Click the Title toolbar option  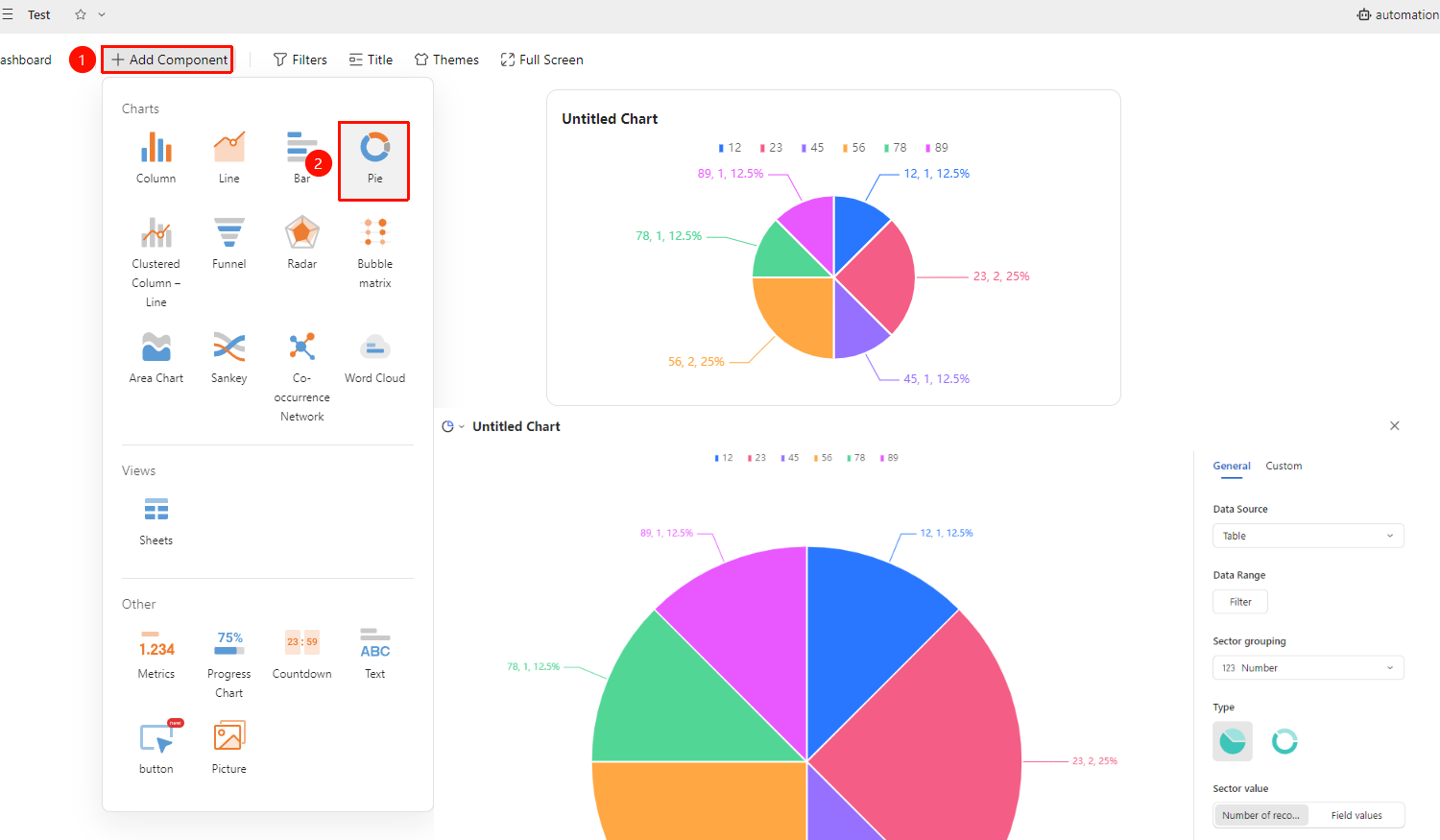371,60
